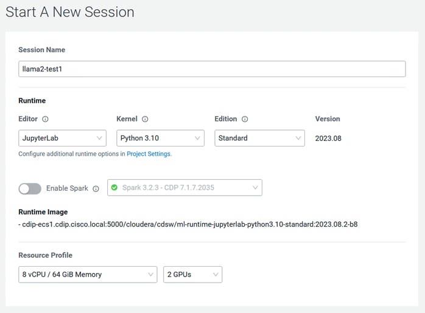
Task: Open the JupyterLab editor dropdown
Action: pyautogui.click(x=62, y=138)
